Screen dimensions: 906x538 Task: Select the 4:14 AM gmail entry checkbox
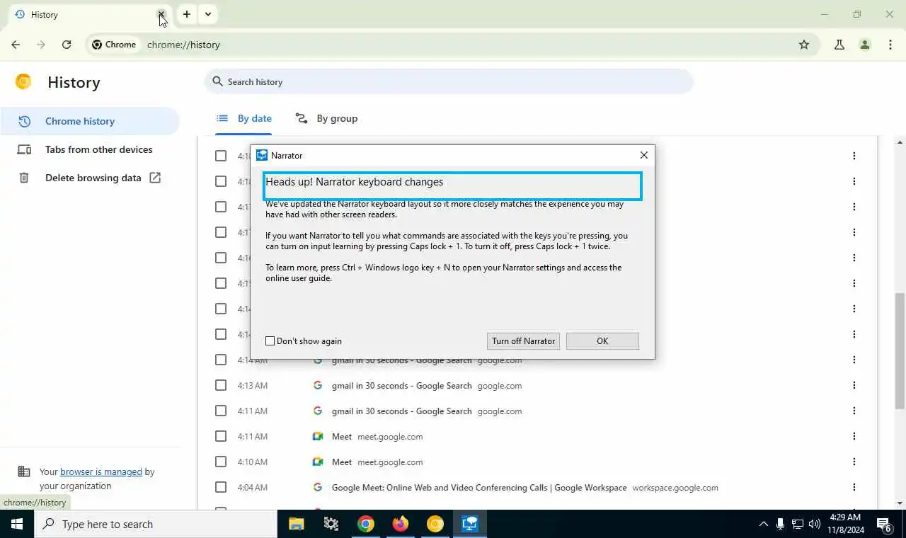221,360
